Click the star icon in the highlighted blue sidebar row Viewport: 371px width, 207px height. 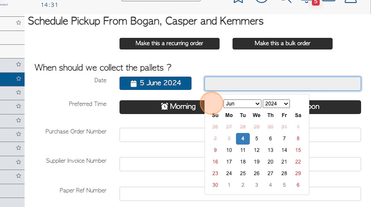tap(19, 78)
